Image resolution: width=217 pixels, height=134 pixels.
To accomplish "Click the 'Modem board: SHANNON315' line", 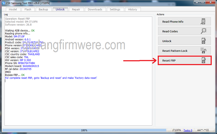I will tap(22, 66).
